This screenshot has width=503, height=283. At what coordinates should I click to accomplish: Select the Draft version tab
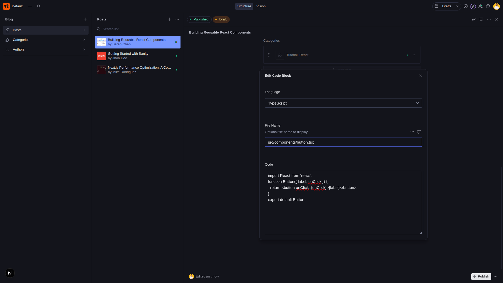221,19
